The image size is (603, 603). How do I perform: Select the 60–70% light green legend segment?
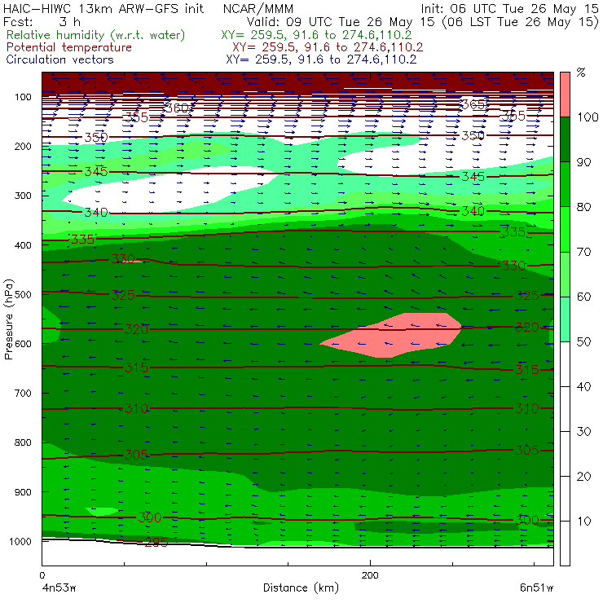pyautogui.click(x=565, y=274)
